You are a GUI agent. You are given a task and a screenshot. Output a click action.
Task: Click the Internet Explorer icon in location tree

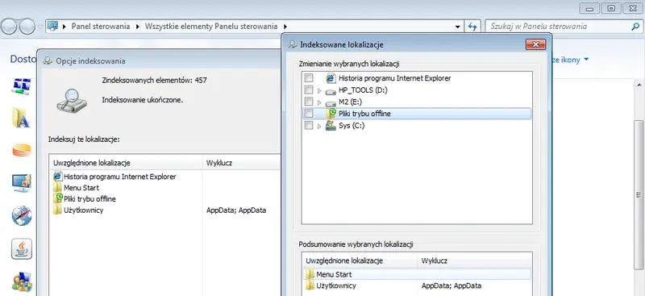pyautogui.click(x=331, y=77)
